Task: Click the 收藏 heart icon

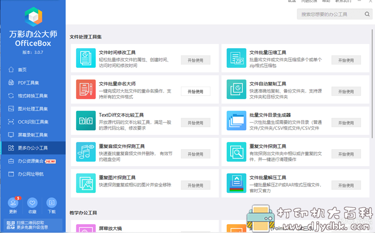Action: (x=32, y=203)
